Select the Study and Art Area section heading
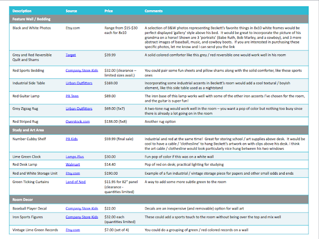Image resolution: width=319 pixels, height=239 pixels. coord(28,130)
